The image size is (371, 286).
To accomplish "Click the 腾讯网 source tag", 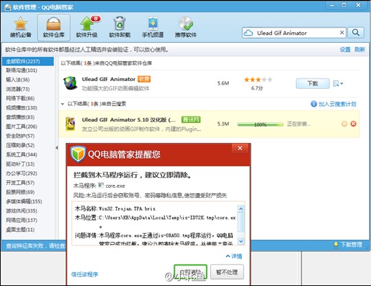I will (191, 120).
